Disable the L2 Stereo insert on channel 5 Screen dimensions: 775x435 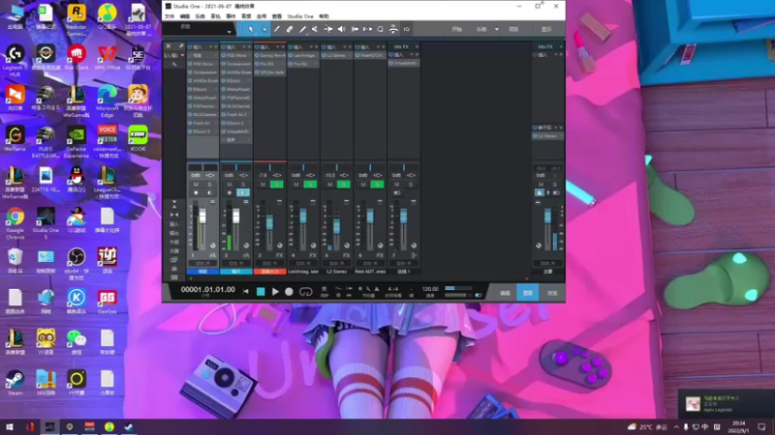click(325, 55)
